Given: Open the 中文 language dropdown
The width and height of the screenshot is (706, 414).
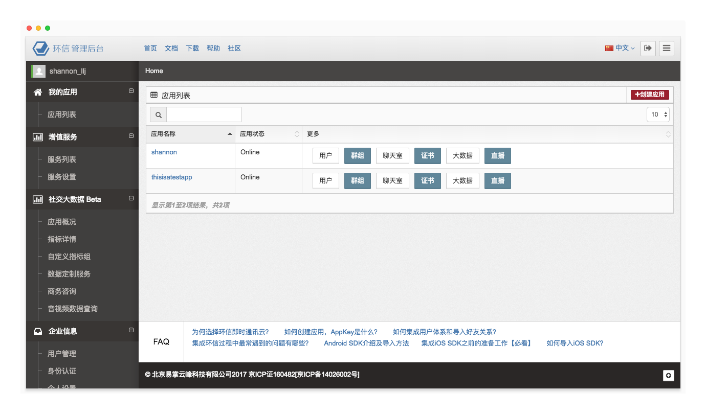Looking at the screenshot, I should pos(620,48).
